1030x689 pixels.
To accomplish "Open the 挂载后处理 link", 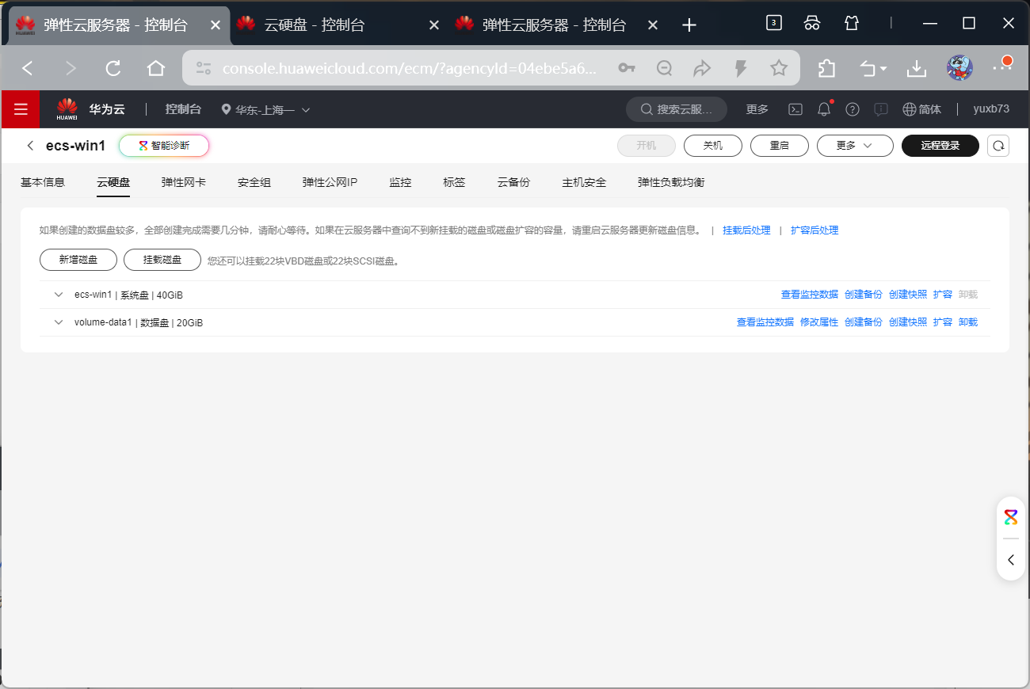I will point(746,230).
